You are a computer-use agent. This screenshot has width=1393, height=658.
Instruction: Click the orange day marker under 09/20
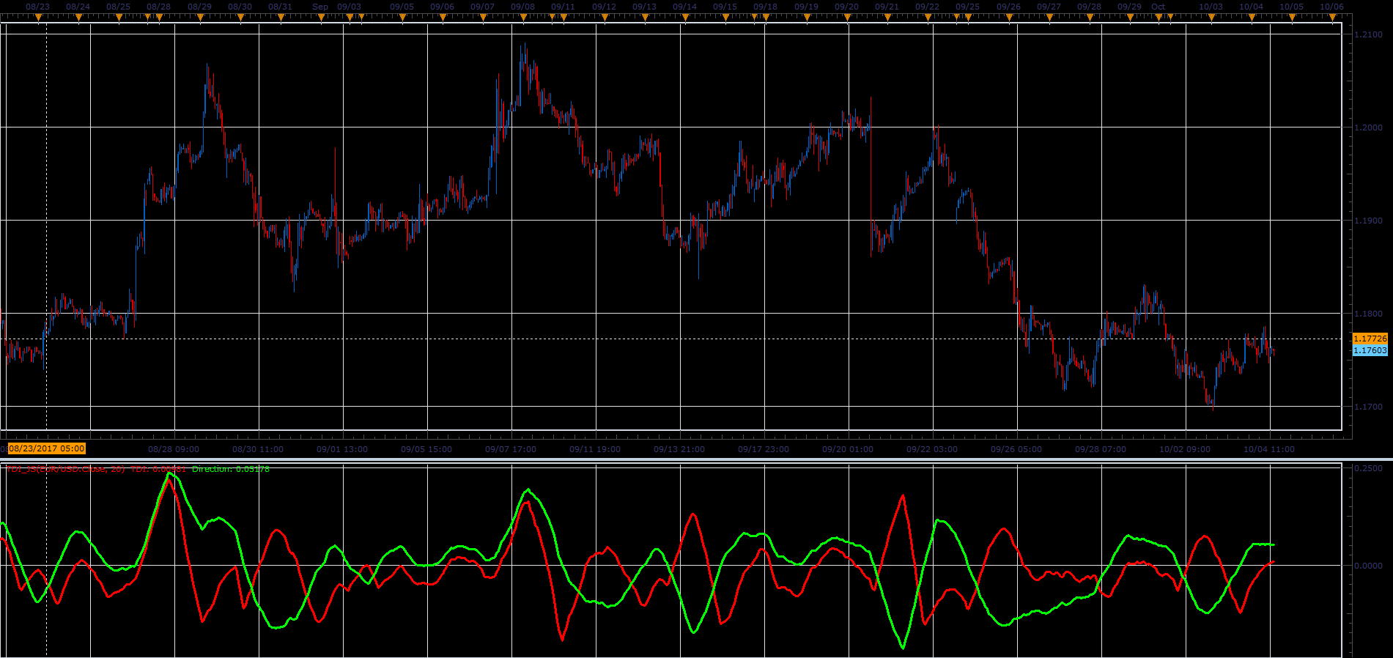[847, 18]
